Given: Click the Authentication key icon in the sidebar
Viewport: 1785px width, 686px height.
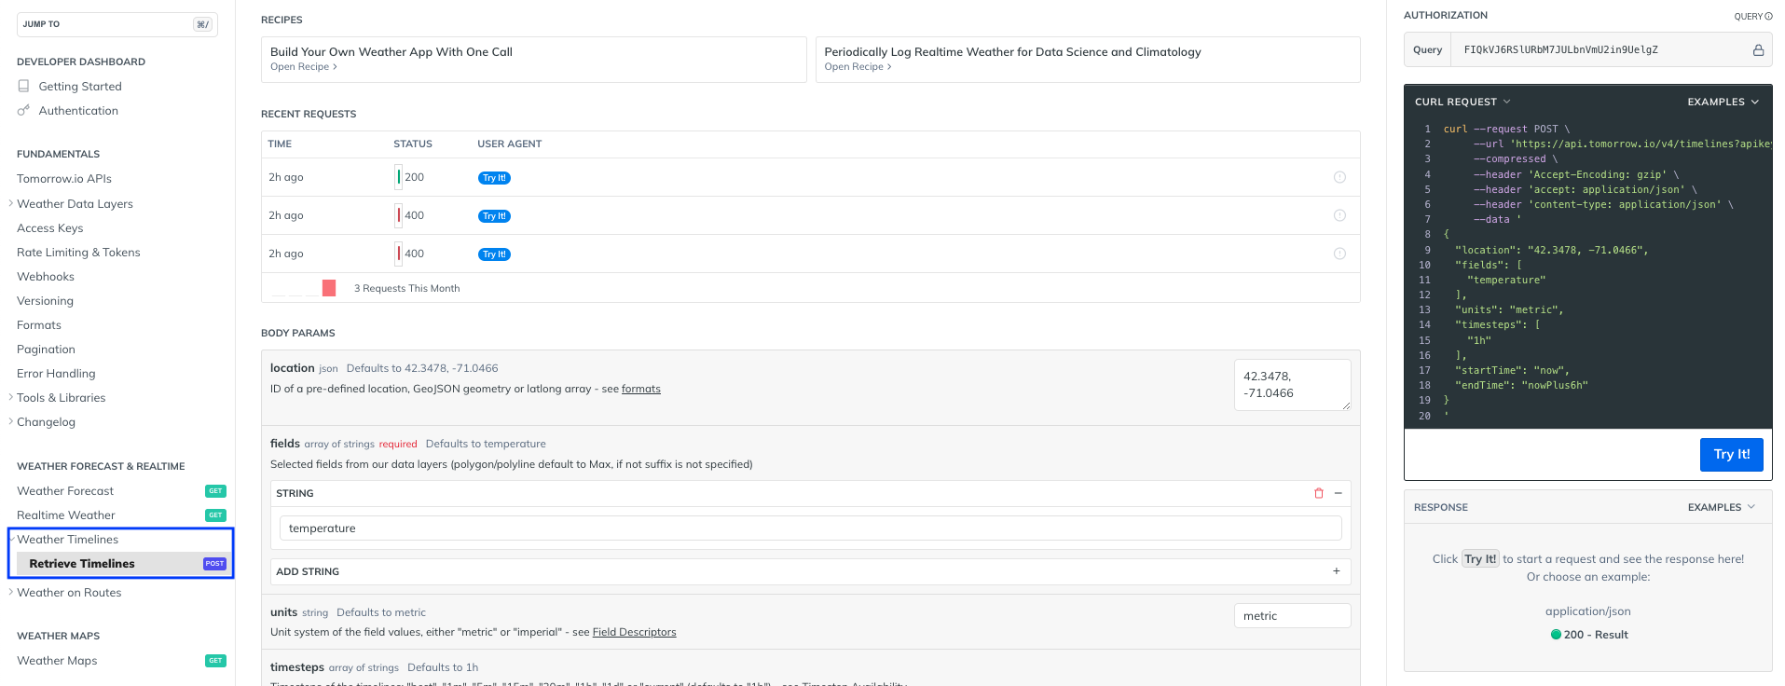Looking at the screenshot, I should pos(23,110).
